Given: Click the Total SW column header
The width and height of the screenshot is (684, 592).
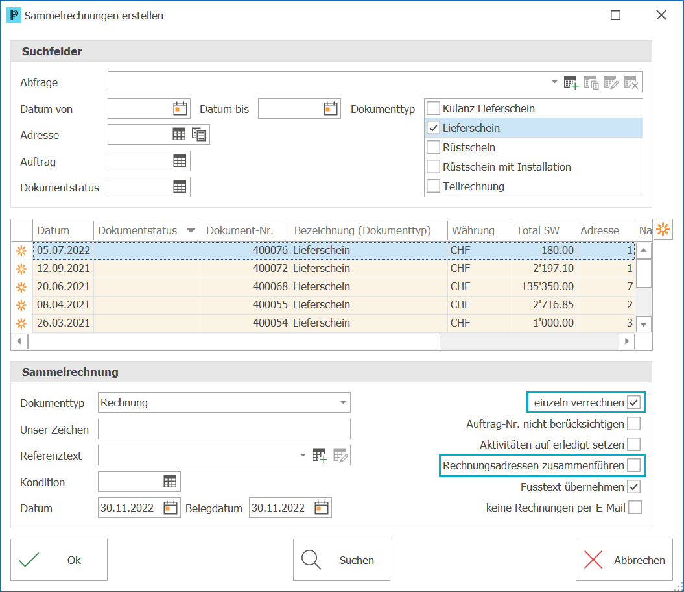Looking at the screenshot, I should 543,230.
